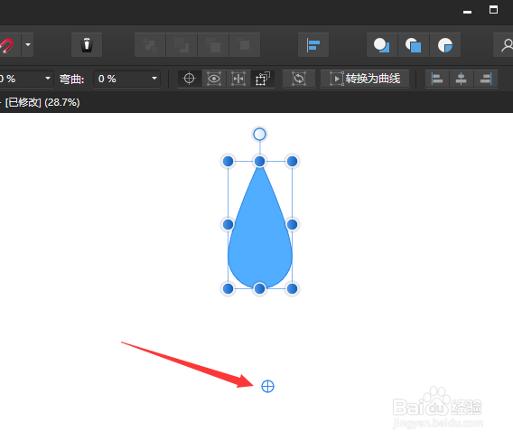This screenshot has height=441, width=513.
Task: Click the bottom-right selection handle
Action: point(292,289)
